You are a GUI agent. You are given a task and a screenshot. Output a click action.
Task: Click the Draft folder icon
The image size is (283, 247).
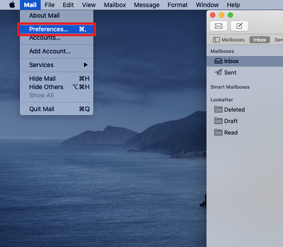click(218, 121)
